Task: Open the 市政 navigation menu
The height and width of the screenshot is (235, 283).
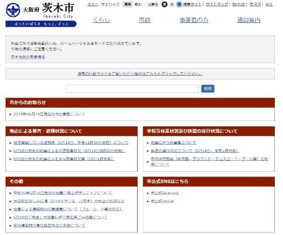Action: tap(145, 20)
